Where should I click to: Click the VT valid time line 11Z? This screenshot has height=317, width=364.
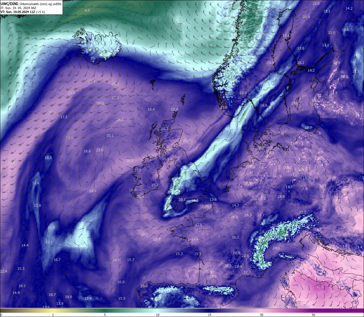23,12
